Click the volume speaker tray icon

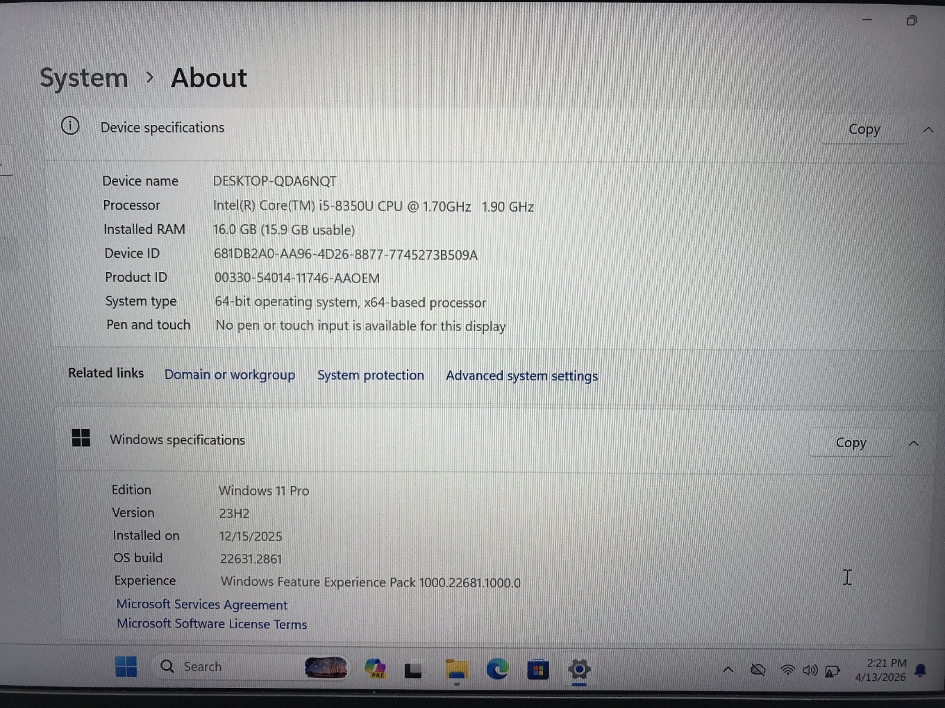(810, 670)
